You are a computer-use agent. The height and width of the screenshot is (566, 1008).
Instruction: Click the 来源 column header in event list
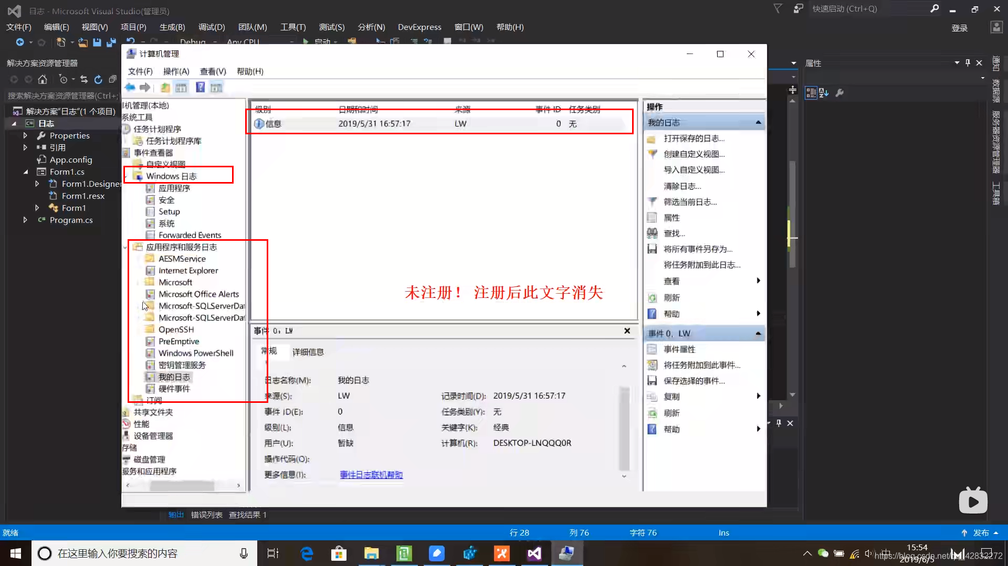[x=462, y=109]
